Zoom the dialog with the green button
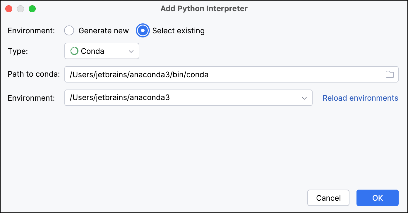The width and height of the screenshot is (408, 213). pyautogui.click(x=32, y=9)
